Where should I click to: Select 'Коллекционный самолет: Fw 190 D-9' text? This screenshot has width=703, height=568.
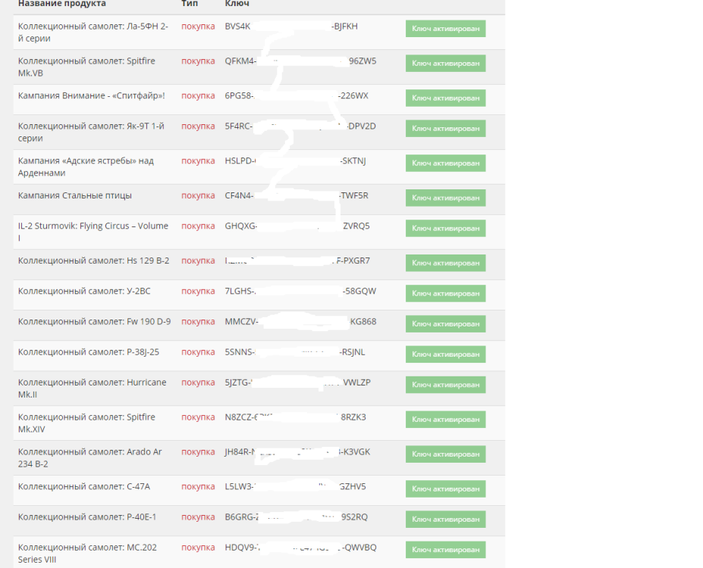pos(94,321)
